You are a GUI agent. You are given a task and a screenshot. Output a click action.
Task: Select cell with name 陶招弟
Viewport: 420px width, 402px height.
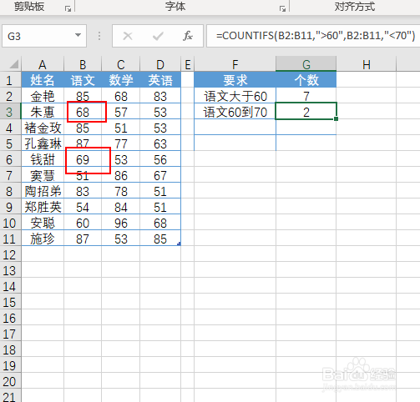[x=43, y=191]
